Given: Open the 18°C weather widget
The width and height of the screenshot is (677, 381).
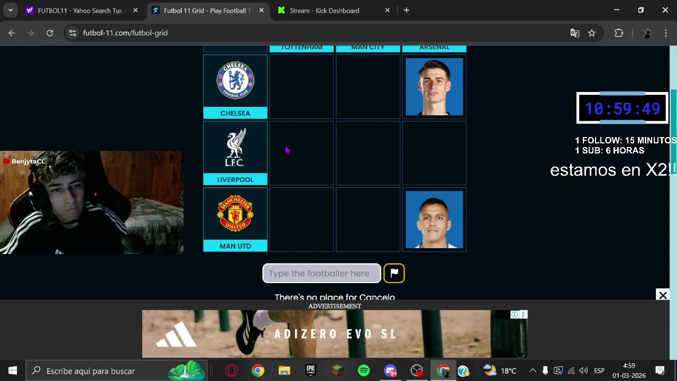Looking at the screenshot, I should click(500, 371).
